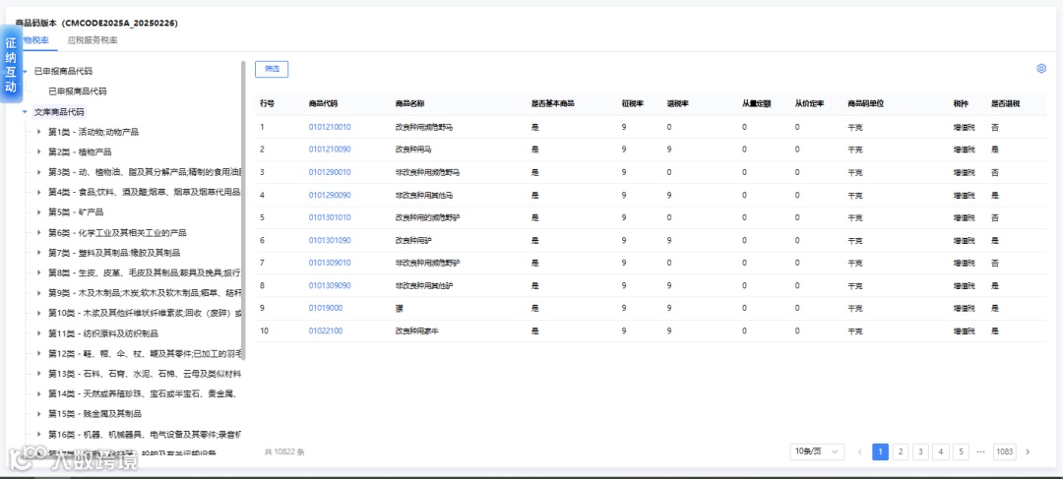Image resolution: width=1063 pixels, height=479 pixels.
Task: Open product code 01019000 link
Action: (326, 308)
